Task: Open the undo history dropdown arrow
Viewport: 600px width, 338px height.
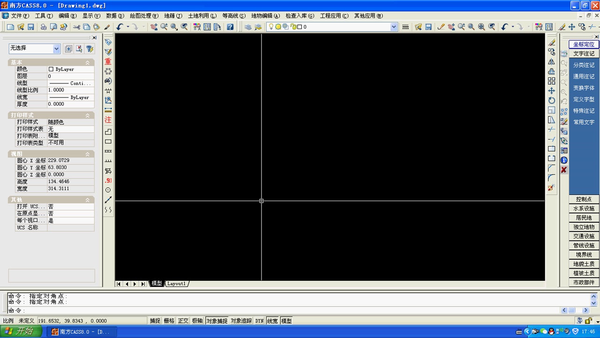Action: tap(127, 27)
